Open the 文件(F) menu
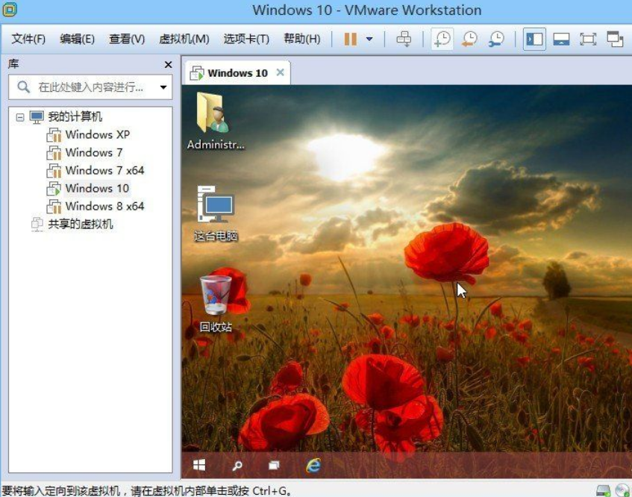The image size is (632, 497). (x=28, y=39)
